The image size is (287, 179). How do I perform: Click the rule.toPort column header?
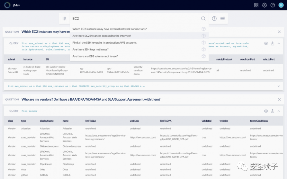(269, 59)
